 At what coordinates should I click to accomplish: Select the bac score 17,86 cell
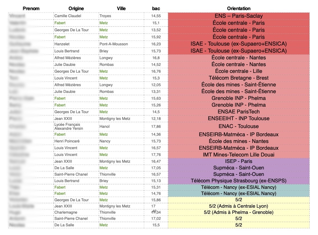click(156, 126)
